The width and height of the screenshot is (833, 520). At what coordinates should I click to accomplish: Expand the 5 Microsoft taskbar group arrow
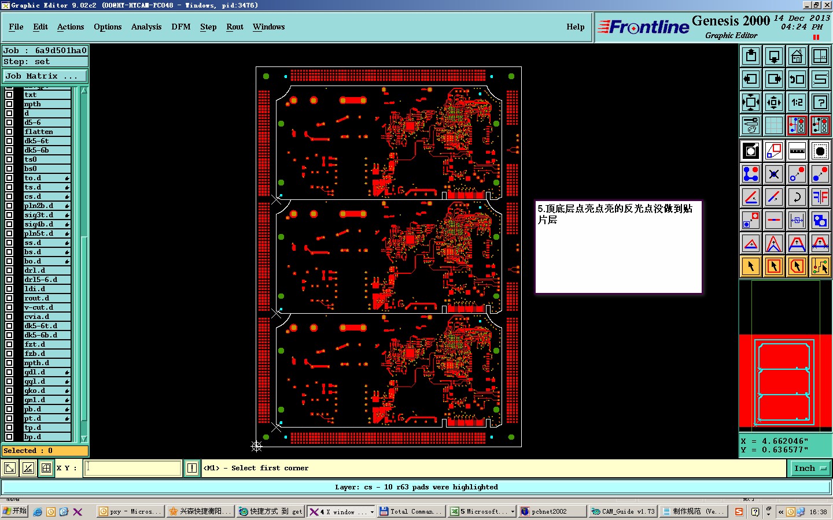pyautogui.click(x=513, y=512)
